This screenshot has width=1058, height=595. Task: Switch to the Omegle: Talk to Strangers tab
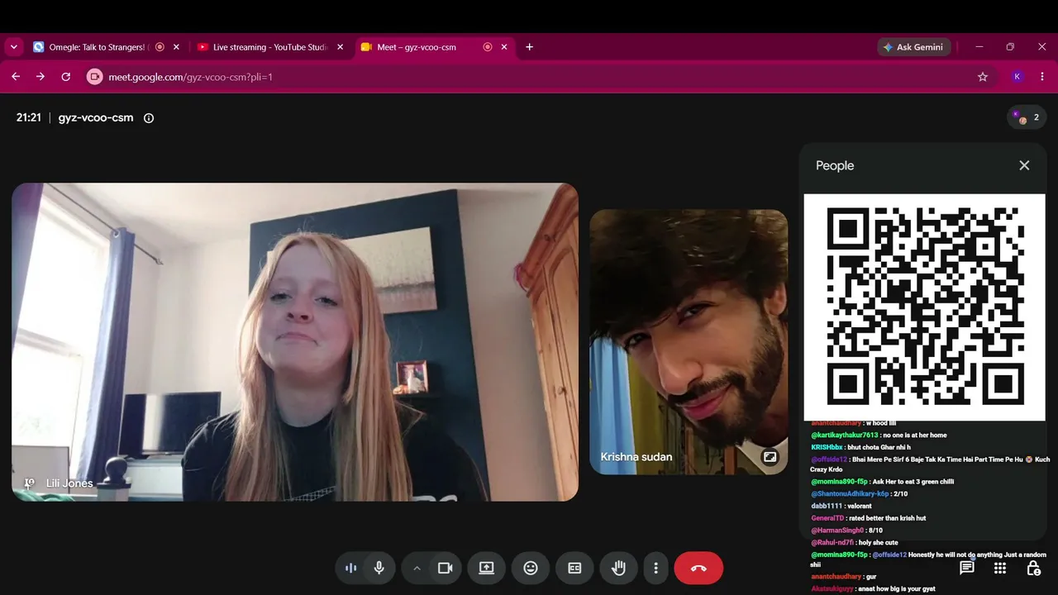point(97,47)
